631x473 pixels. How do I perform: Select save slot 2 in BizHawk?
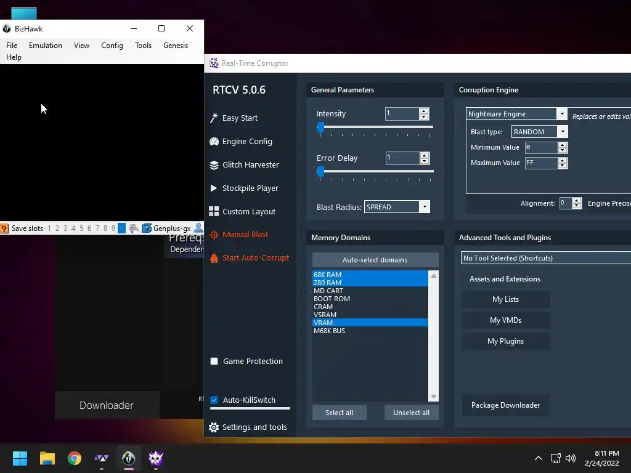pos(57,228)
